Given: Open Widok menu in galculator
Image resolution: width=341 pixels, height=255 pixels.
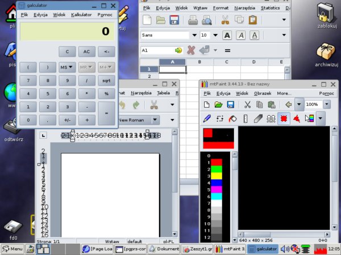Looking at the screenshot, I should point(59,15).
